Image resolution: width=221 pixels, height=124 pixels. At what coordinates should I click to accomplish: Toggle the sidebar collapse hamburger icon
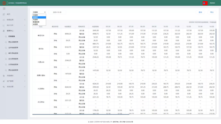point(4,8)
